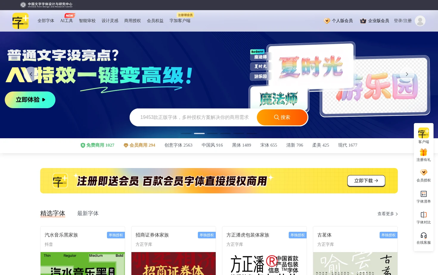Click 单独授权 tag on 汽水音乐黑家族 card
438x275 pixels.
[x=116, y=235]
